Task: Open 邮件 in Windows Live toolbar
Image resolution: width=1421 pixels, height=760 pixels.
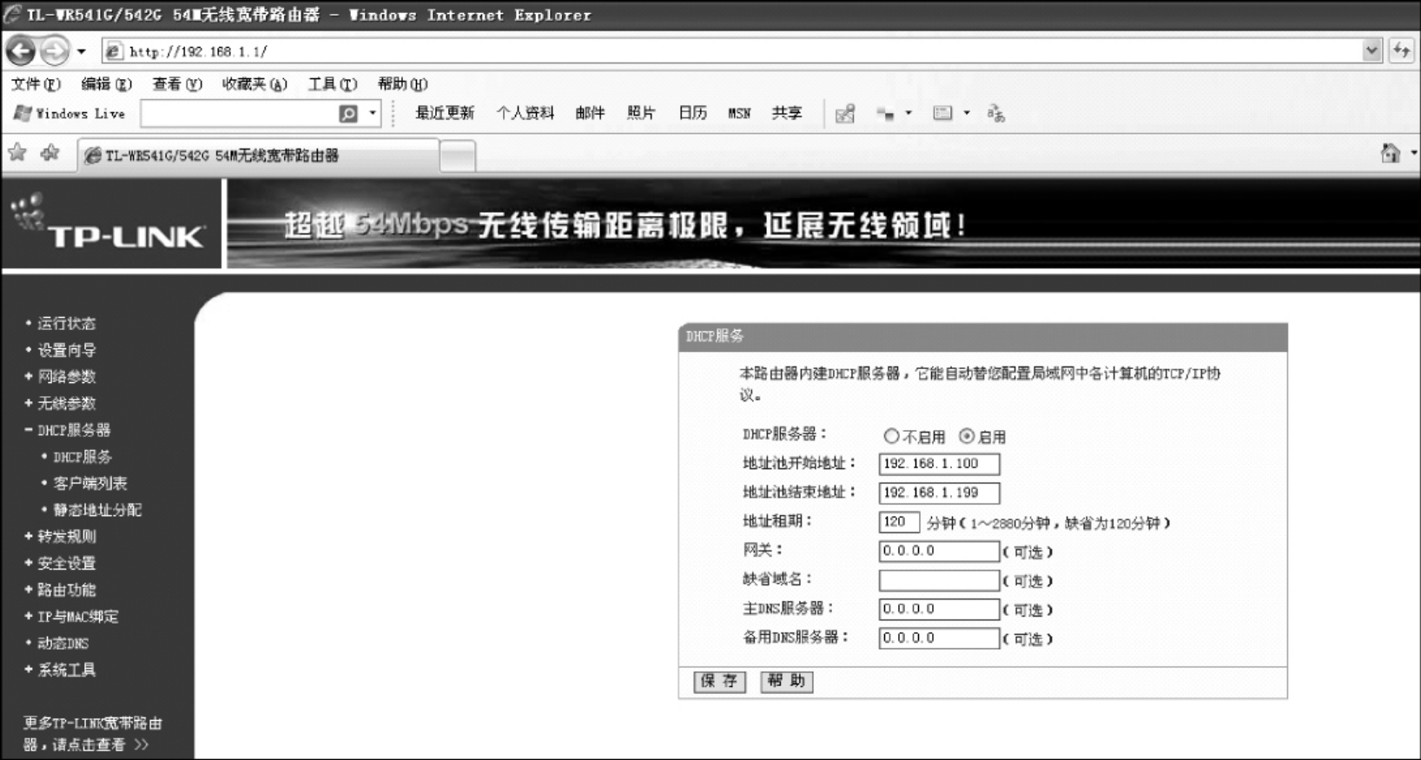Action: (x=590, y=113)
